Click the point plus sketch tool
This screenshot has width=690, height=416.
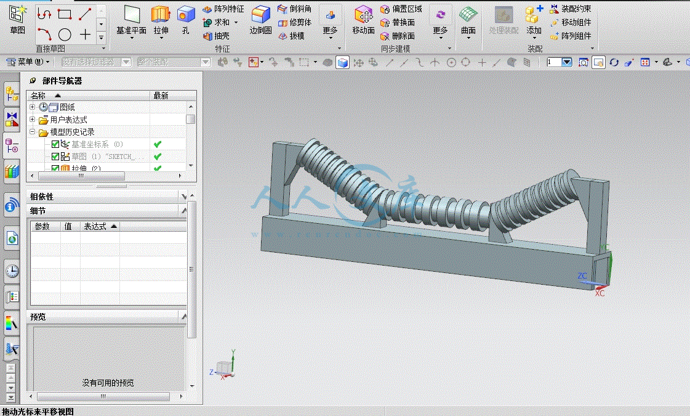click(85, 35)
